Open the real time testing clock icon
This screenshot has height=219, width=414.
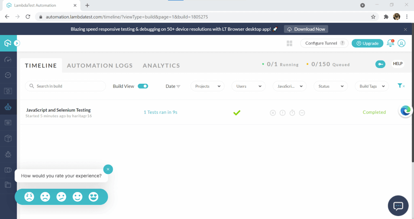pyautogui.click(x=8, y=75)
